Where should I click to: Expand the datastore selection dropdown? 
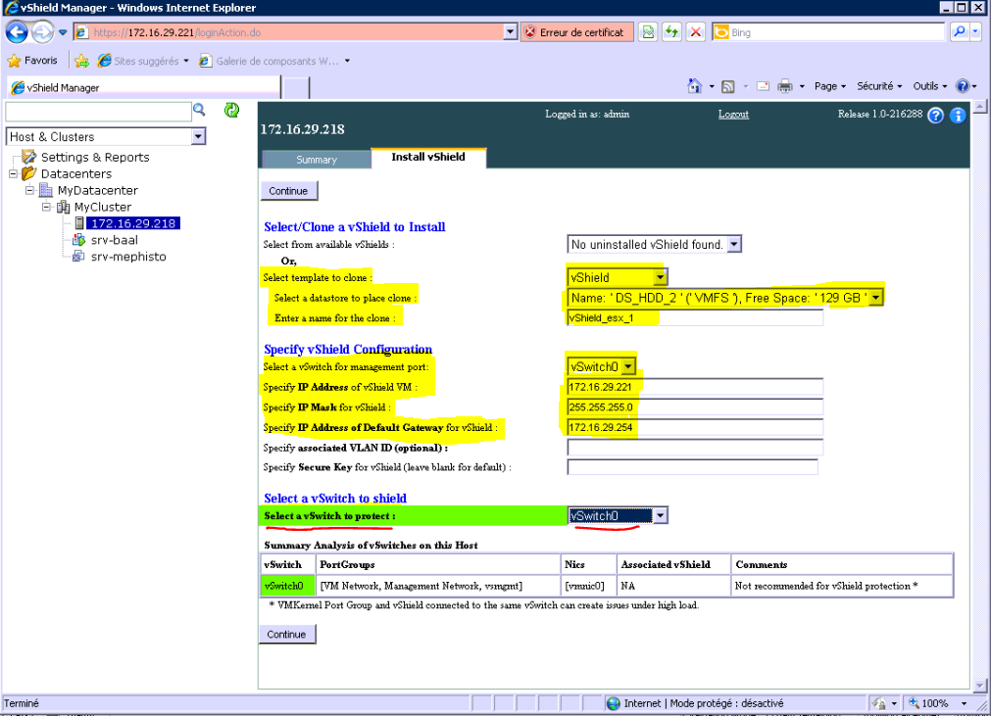tap(875, 297)
